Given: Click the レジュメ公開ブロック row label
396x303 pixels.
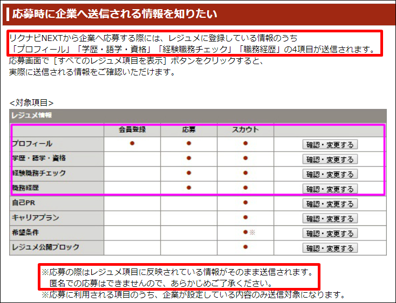Looking at the screenshot, I should [45, 247].
